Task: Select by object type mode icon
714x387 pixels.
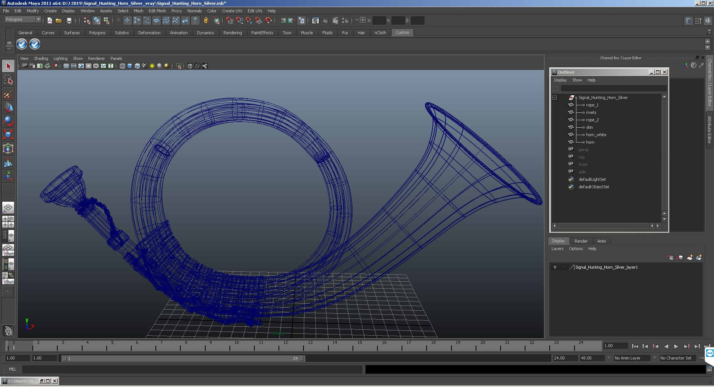Action: pos(97,20)
